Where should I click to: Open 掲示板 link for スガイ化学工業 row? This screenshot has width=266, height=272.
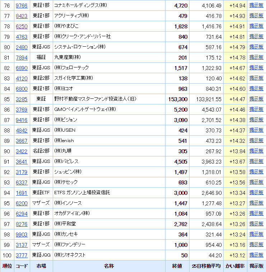256,78
